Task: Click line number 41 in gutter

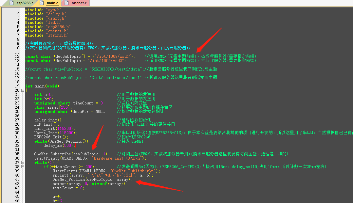Action: [x=17, y=180]
